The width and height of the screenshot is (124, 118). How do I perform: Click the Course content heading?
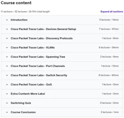[16, 3]
